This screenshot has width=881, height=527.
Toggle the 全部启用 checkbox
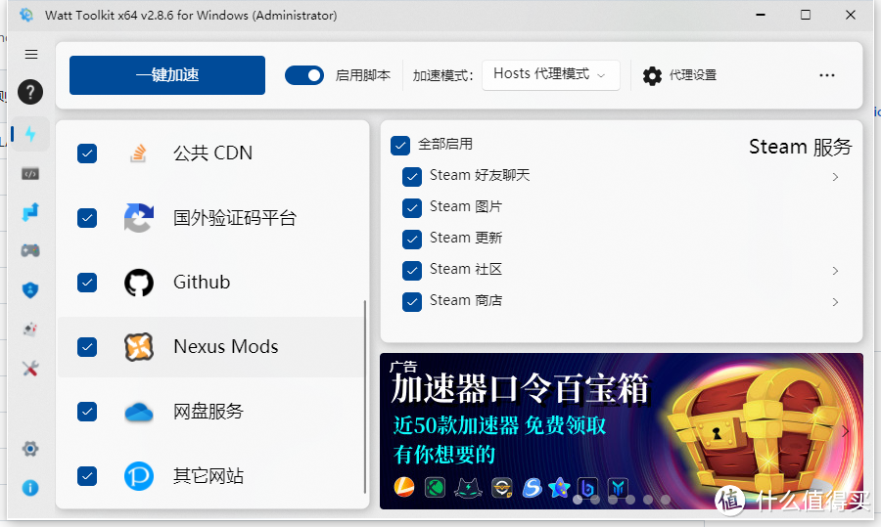[x=400, y=146]
